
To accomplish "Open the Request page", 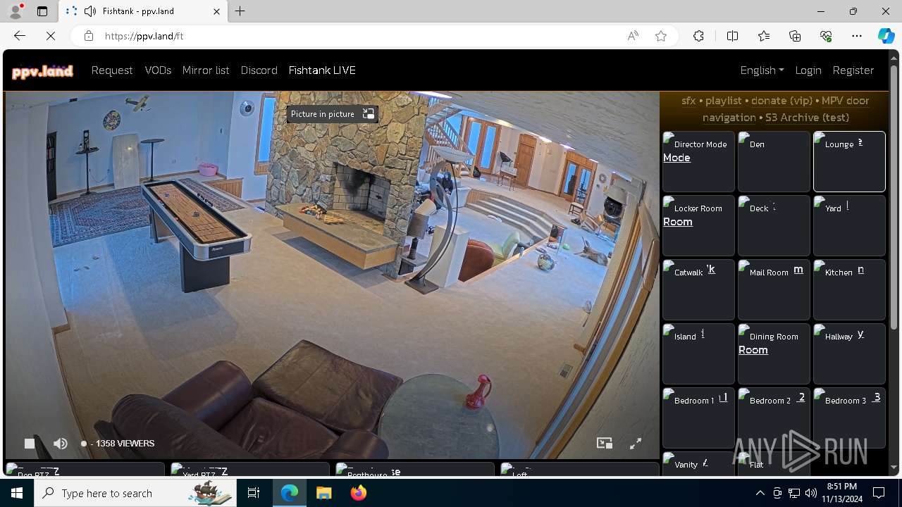I will pyautogui.click(x=112, y=70).
